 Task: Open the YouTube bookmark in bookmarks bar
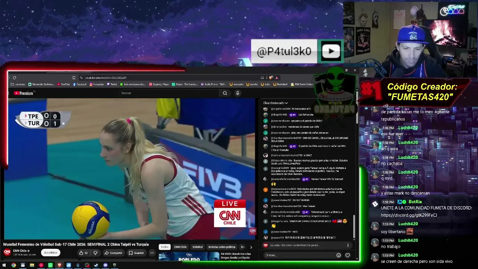click(x=63, y=84)
